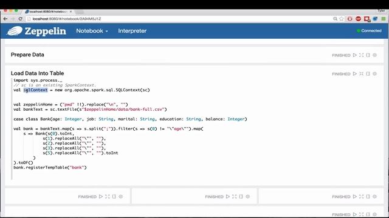The width and height of the screenshot is (389, 218).
Task: Toggle editor visibility for Prepare Data paragraph
Action: click(362, 55)
